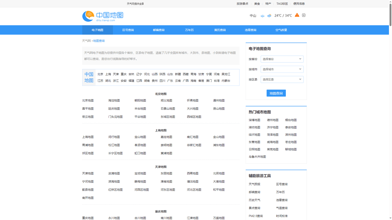Select 上海 in the province list
Viewport: 392px width, 220px height.
point(108,74)
